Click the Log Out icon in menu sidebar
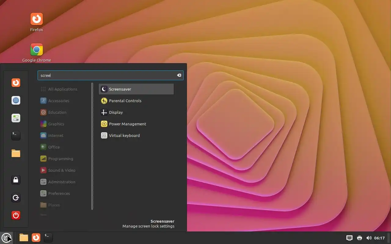The width and height of the screenshot is (391, 244). (x=16, y=198)
